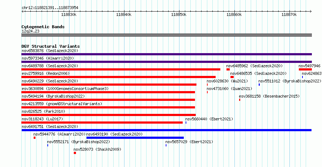Image resolution: width=322 pixels, height=167 pixels.
Task: Select the nsv6583876 purple variant bar
Action: coord(166,54)
